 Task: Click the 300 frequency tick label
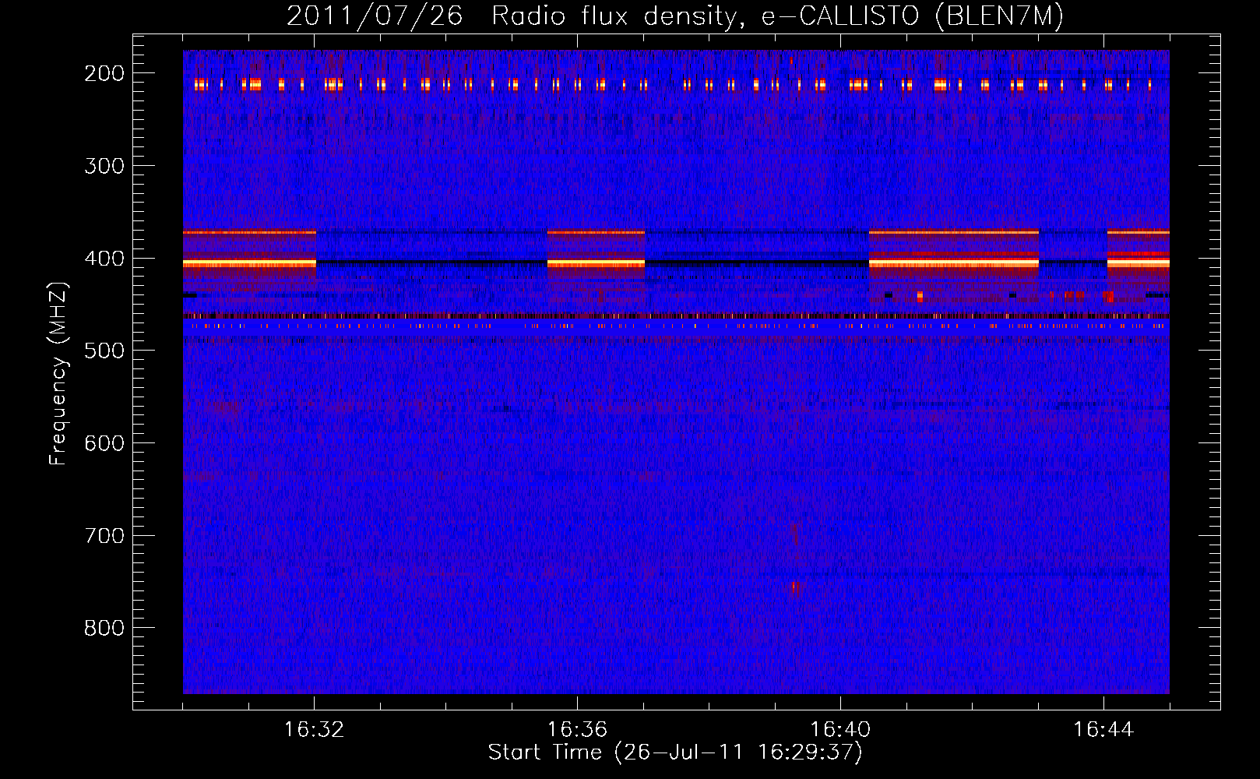[104, 166]
